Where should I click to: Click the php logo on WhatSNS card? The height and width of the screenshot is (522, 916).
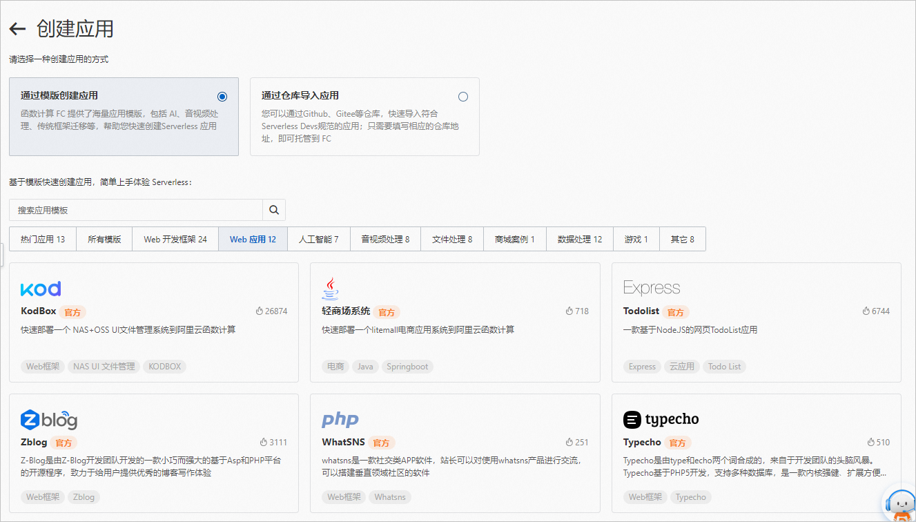pyautogui.click(x=340, y=418)
